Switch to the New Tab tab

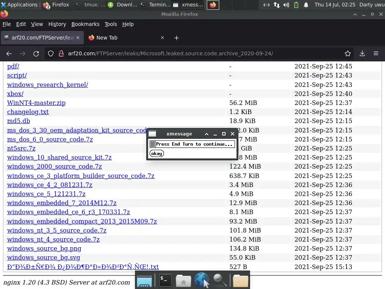[126, 38]
